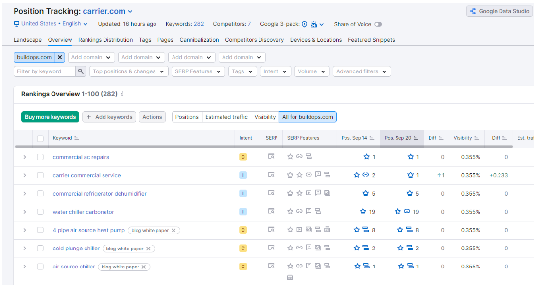Check the carrier commercial service checkbox
The width and height of the screenshot is (535, 285).
[41, 175]
